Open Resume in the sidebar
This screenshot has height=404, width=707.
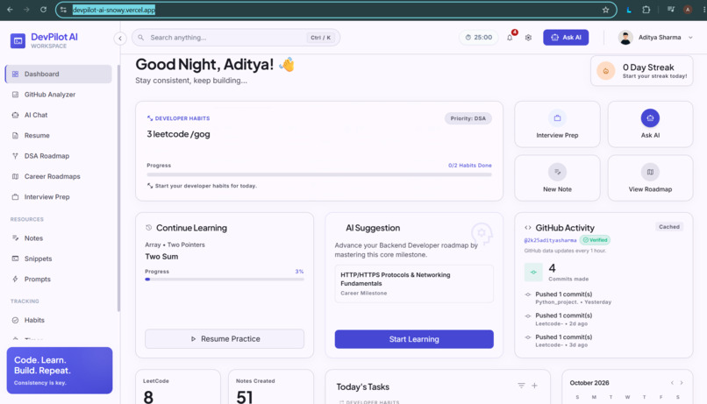(59, 136)
